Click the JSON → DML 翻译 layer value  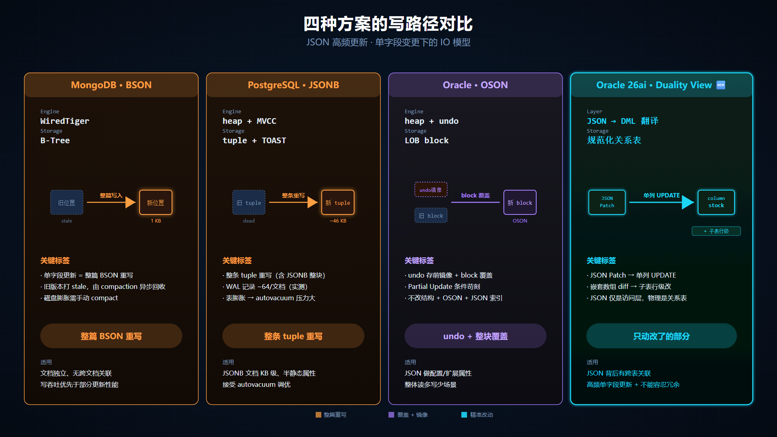623,121
